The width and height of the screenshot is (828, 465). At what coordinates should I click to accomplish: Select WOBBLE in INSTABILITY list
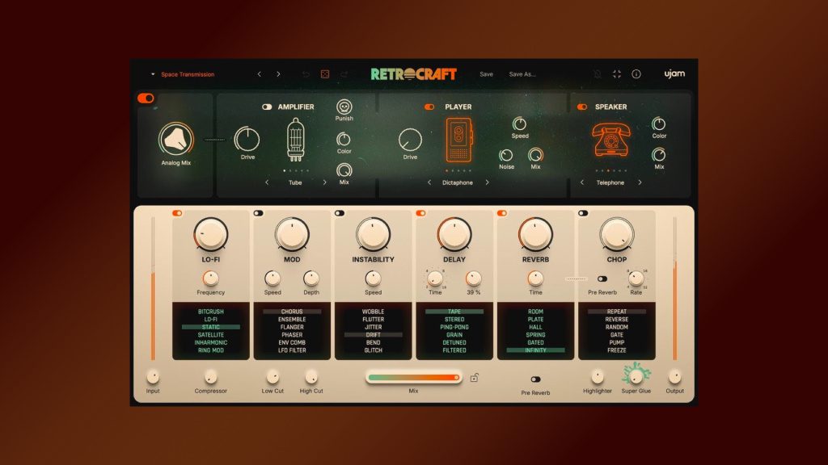tap(374, 312)
